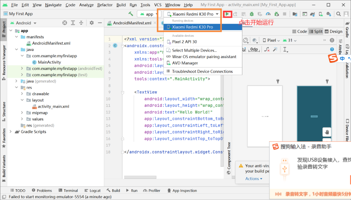
Task: Click Expand All in Project panel
Action: click(x=73, y=23)
